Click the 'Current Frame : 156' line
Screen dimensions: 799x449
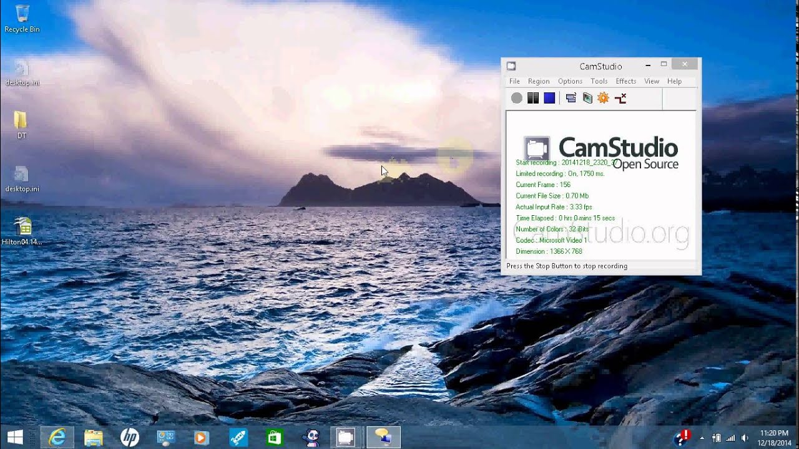pos(543,185)
